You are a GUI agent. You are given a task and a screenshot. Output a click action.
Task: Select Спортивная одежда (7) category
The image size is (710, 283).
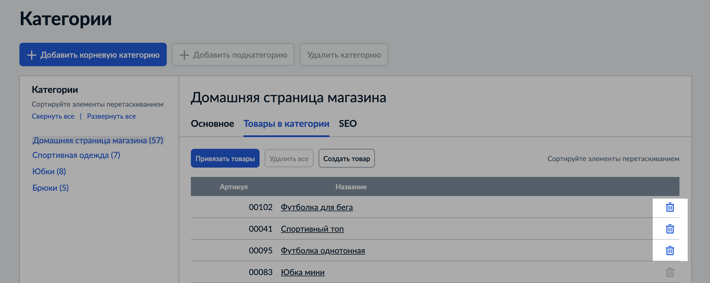click(76, 155)
